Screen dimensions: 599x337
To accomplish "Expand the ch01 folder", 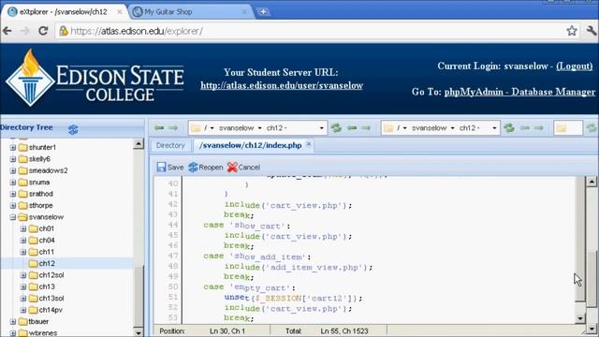I will tap(23, 228).
